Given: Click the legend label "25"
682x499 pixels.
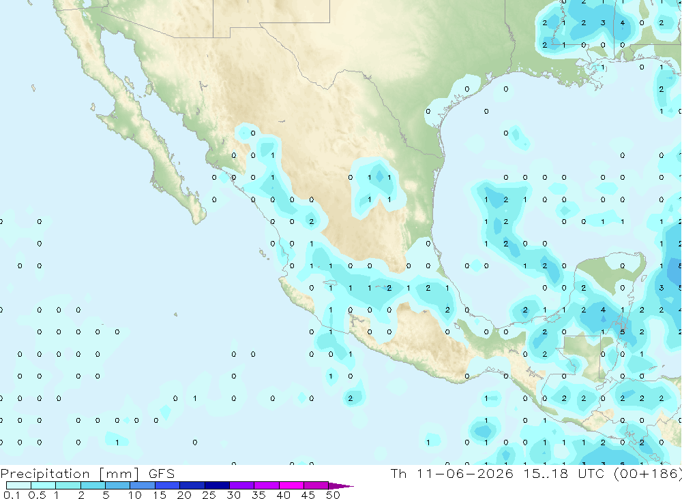Looking at the screenshot, I should pyautogui.click(x=209, y=495).
